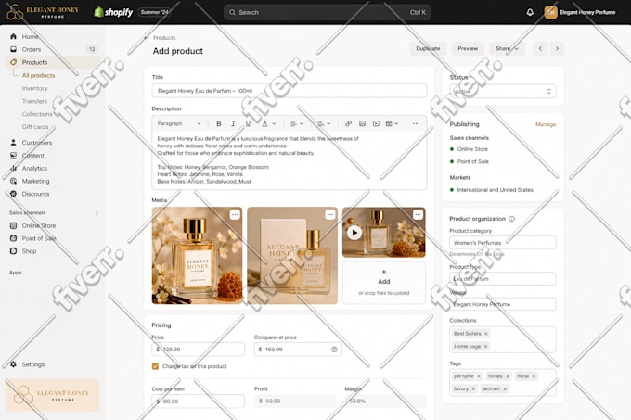The height and width of the screenshot is (420, 631).
Task: Click the Add media upload box
Action: coord(384,283)
